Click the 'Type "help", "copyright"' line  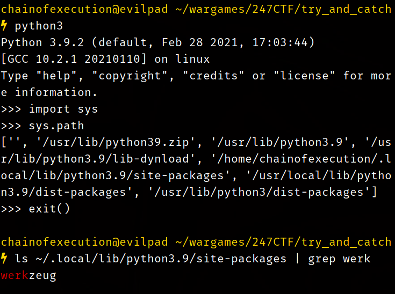tap(196, 76)
